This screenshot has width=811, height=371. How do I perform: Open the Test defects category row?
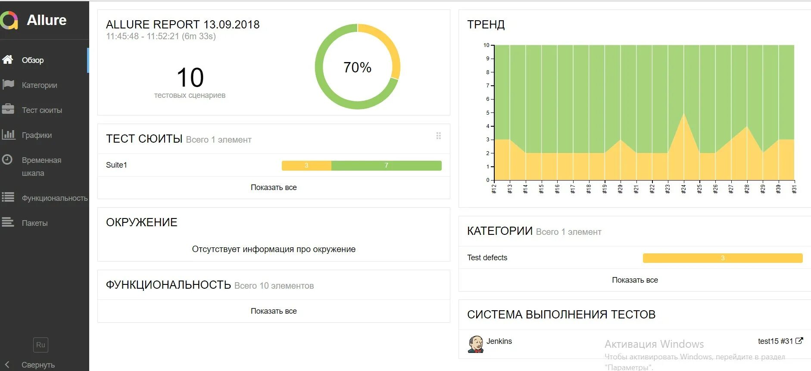pyautogui.click(x=635, y=258)
